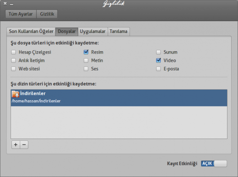Uncheck the Video checkbox
Screen dimensions: 238x177
158,60
